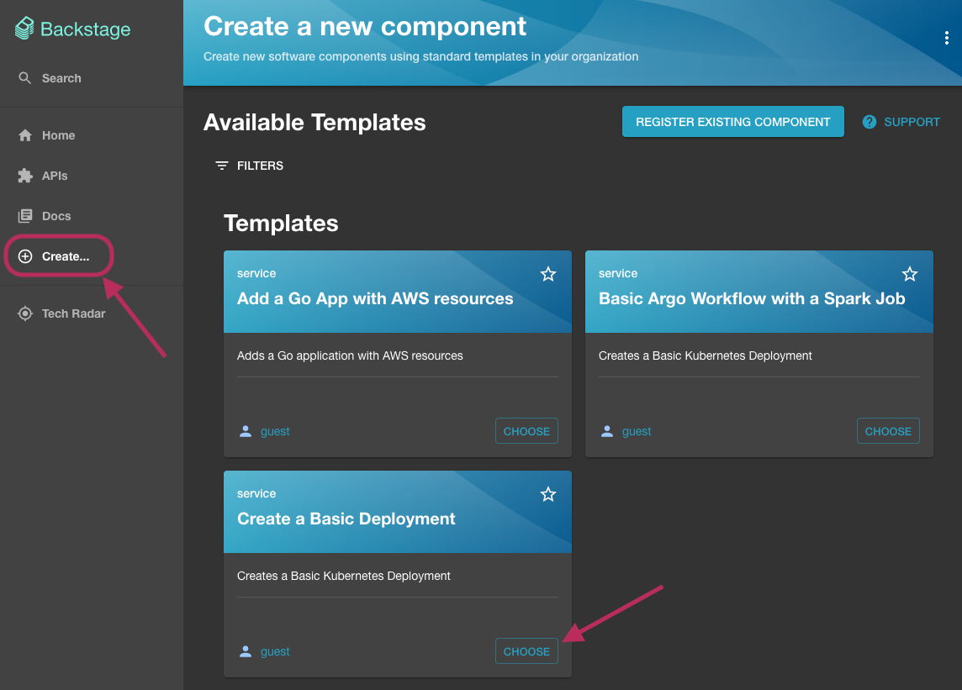
Task: Favorite the Basic Argo Workflow template
Action: [x=910, y=274]
